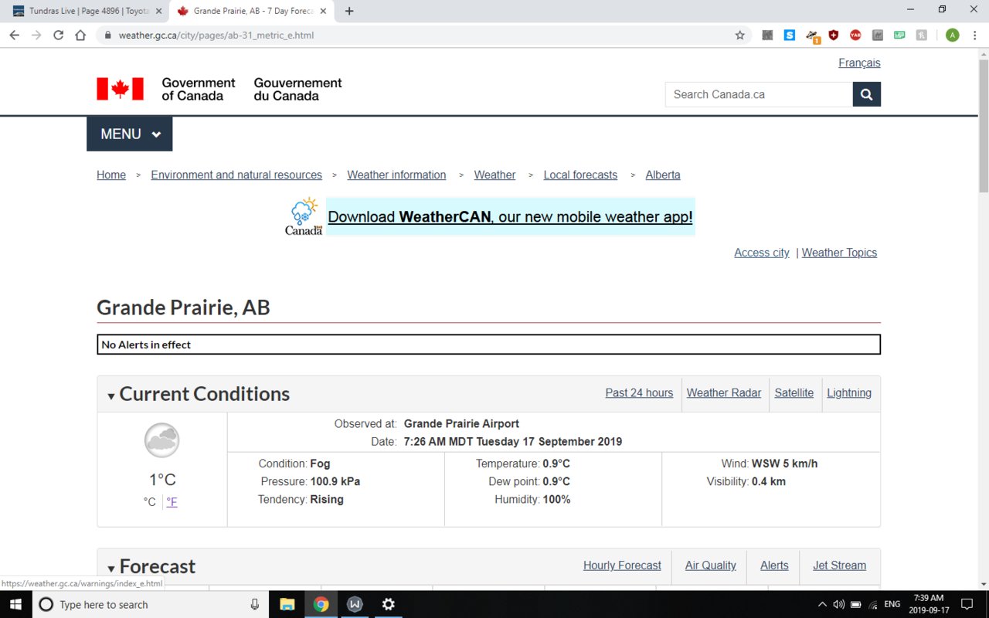Switch to Chrome in the taskbar

321,604
